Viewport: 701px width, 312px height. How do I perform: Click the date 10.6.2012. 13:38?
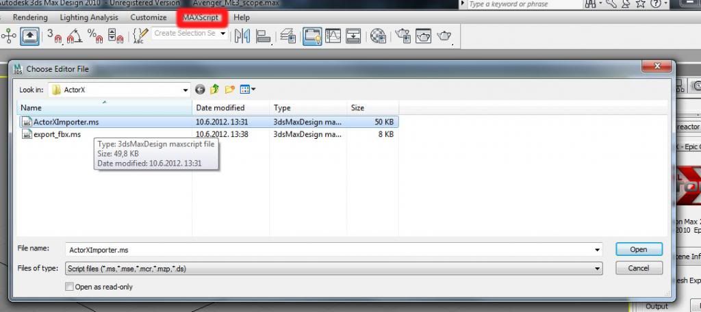tap(222, 134)
